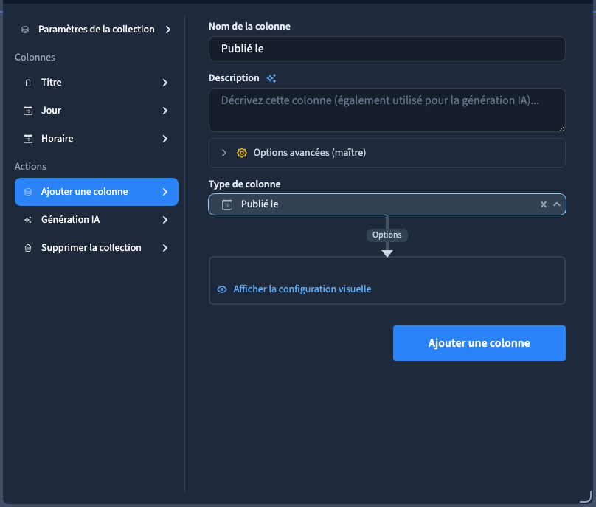Click into the Description text area
The width and height of the screenshot is (596, 507).
(387, 110)
